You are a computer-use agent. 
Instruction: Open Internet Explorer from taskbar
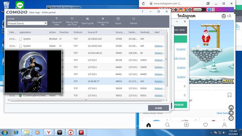pyautogui.click(x=16, y=132)
